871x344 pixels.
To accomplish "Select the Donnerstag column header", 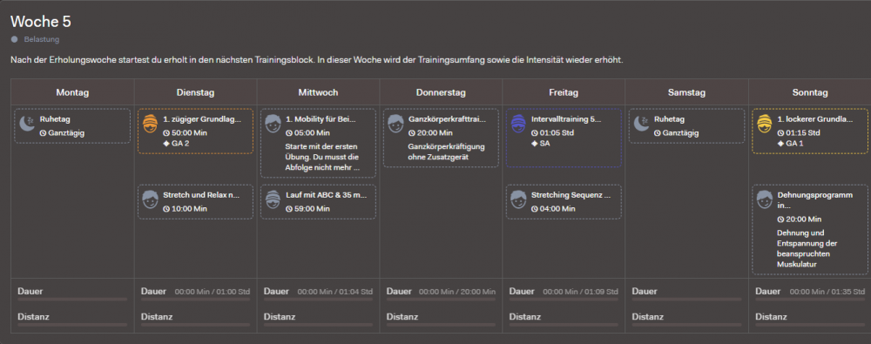I will click(x=441, y=92).
